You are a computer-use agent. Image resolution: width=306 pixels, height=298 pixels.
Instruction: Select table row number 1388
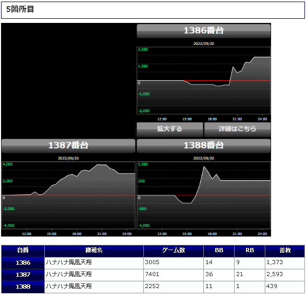pyautogui.click(x=153, y=287)
